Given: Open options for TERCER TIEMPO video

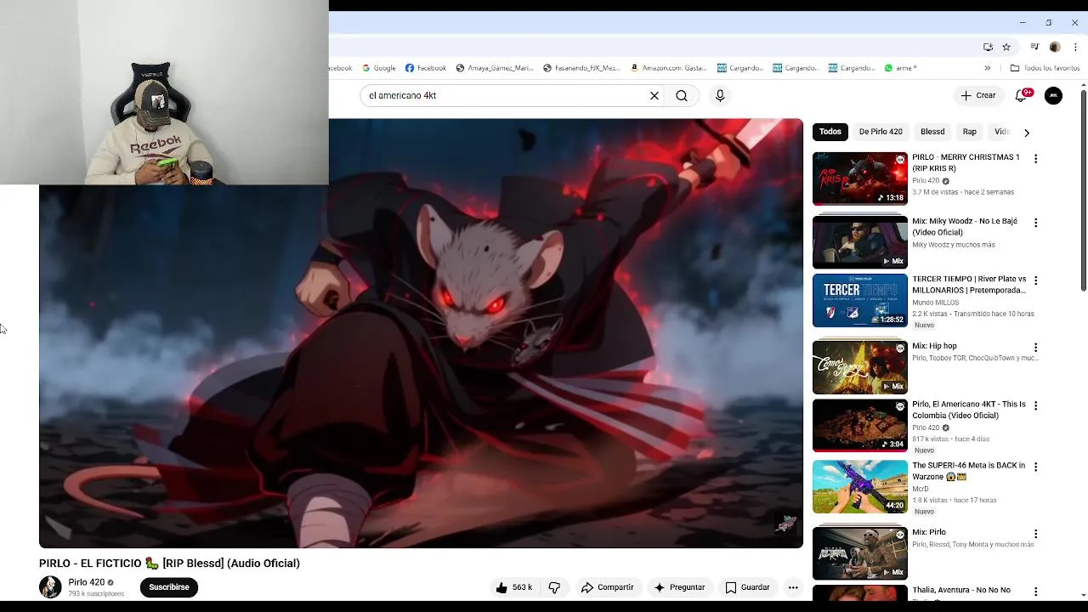Looking at the screenshot, I should point(1035,280).
